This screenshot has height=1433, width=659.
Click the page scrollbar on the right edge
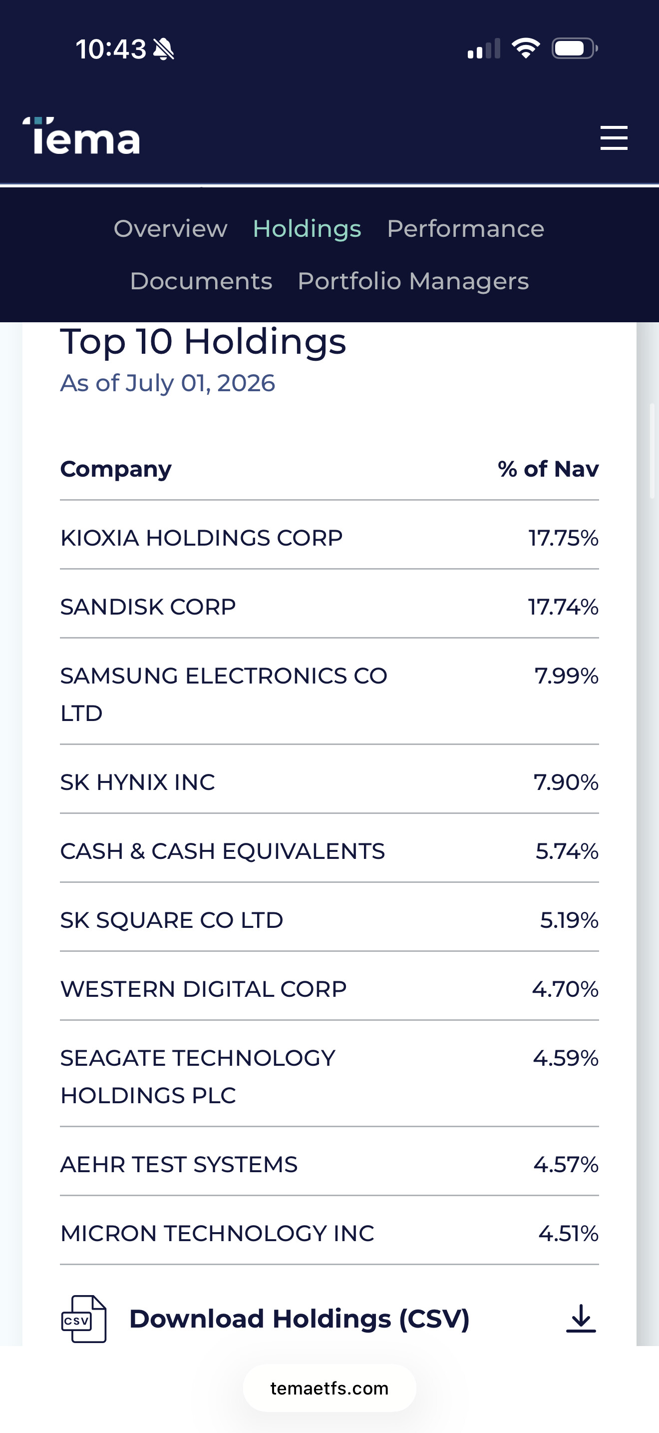653,451
